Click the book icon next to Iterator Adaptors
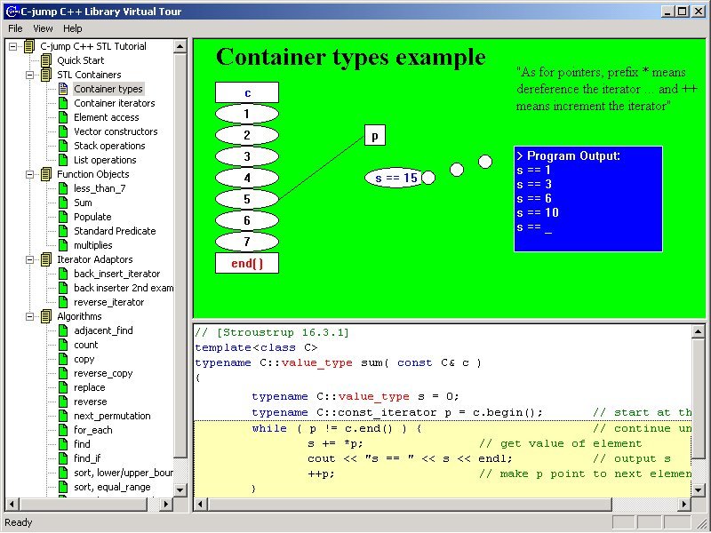The height and width of the screenshot is (533, 711). [46, 259]
